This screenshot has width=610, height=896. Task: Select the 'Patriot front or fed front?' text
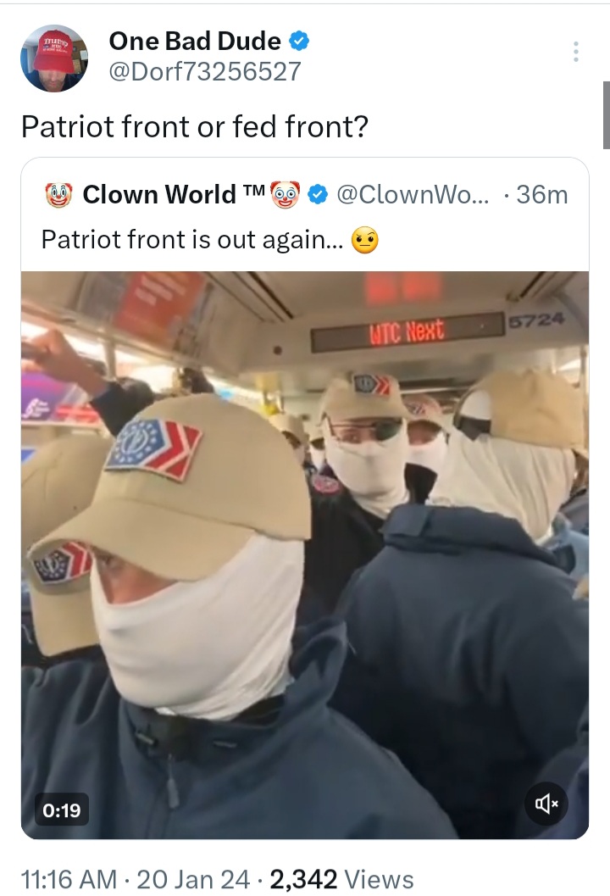(195, 126)
